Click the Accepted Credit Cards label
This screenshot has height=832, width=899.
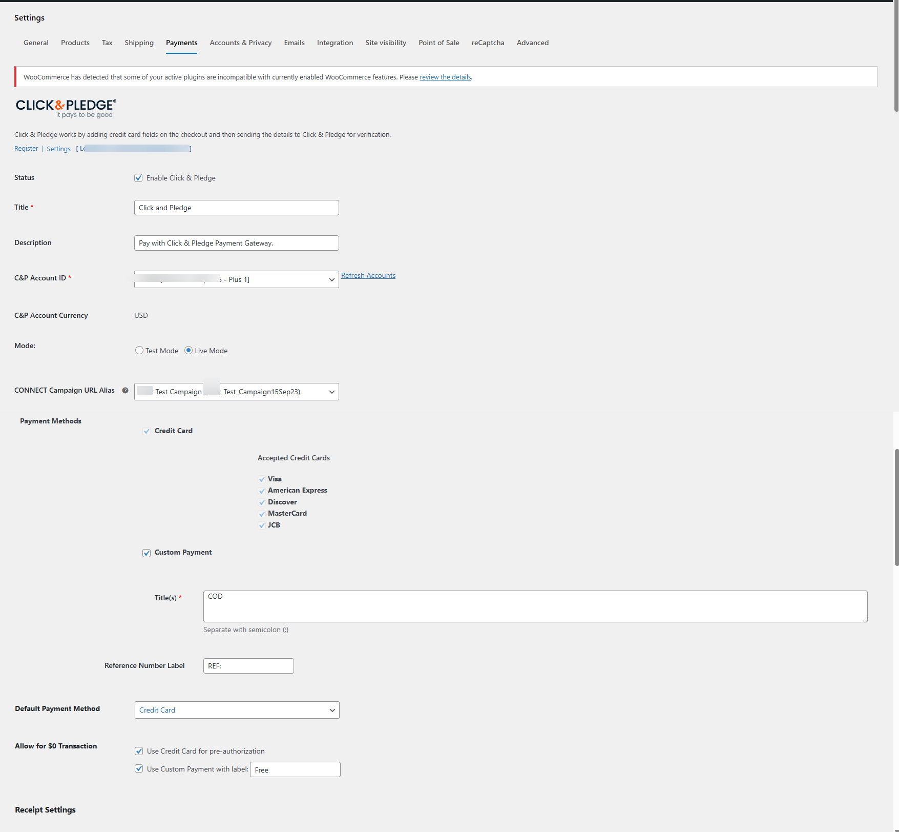pos(294,458)
